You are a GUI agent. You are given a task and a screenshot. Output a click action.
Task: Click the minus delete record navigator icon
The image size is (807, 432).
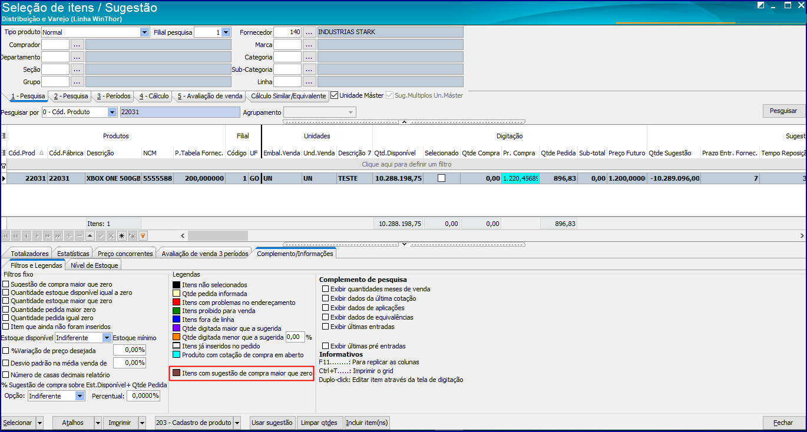click(80, 236)
